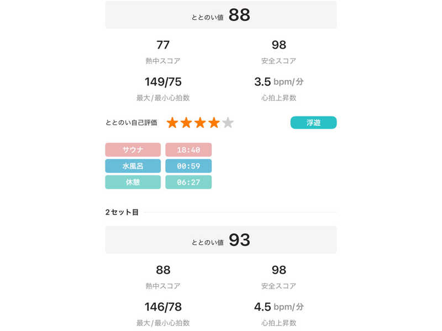442x331 pixels.
Task: Click the ととのい値 93 score banner
Action: coord(221,240)
